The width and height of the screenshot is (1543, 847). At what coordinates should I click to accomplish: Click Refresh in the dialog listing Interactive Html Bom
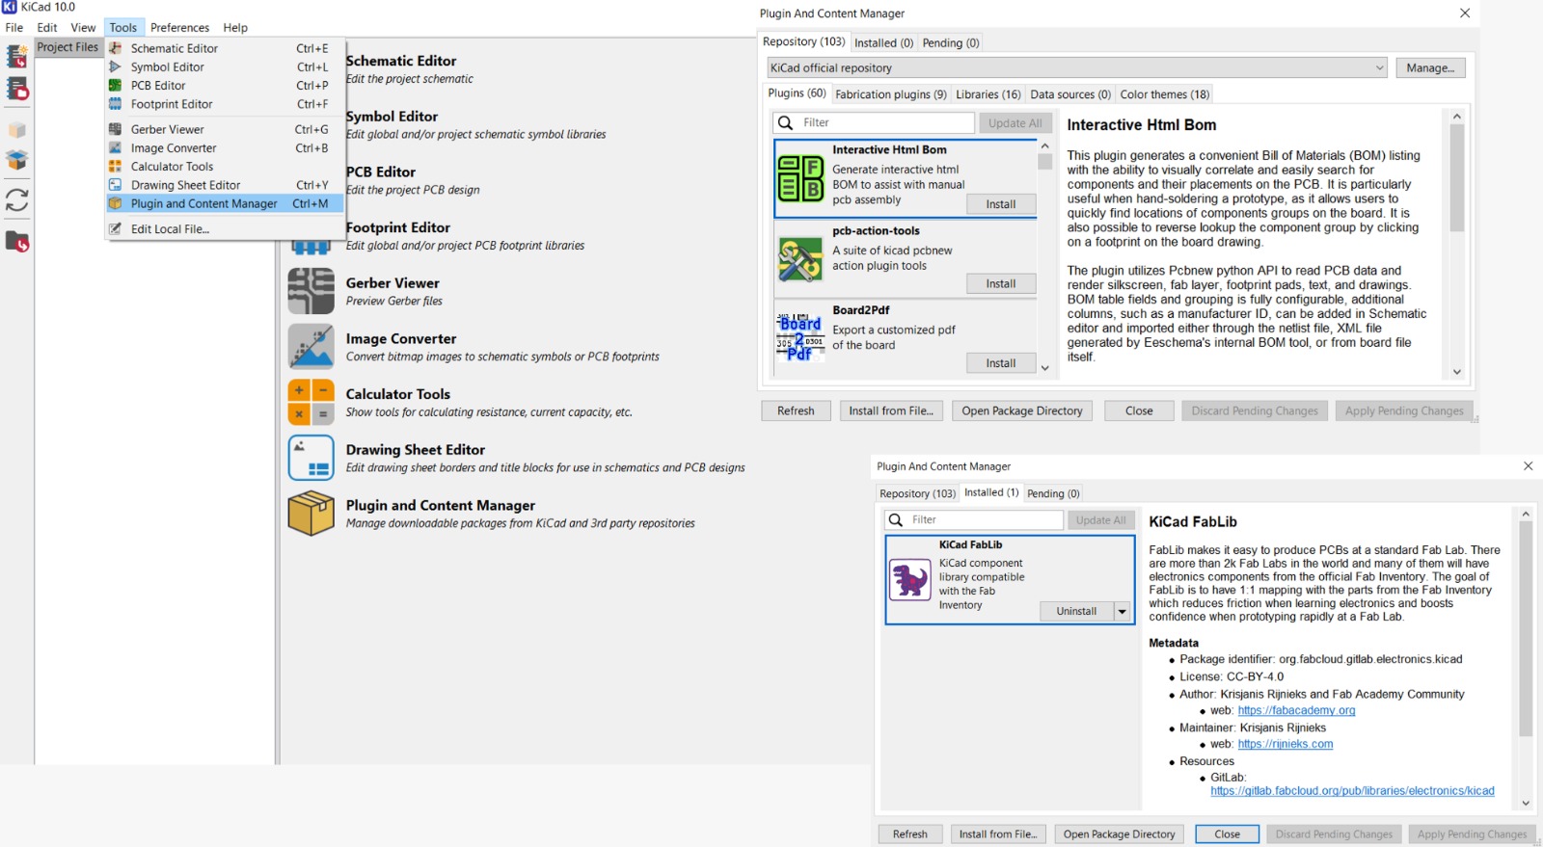[x=796, y=410]
